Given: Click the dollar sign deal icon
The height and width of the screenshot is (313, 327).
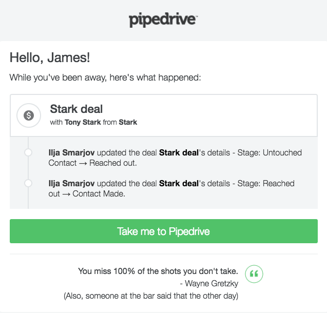Looking at the screenshot, I should tap(29, 115).
